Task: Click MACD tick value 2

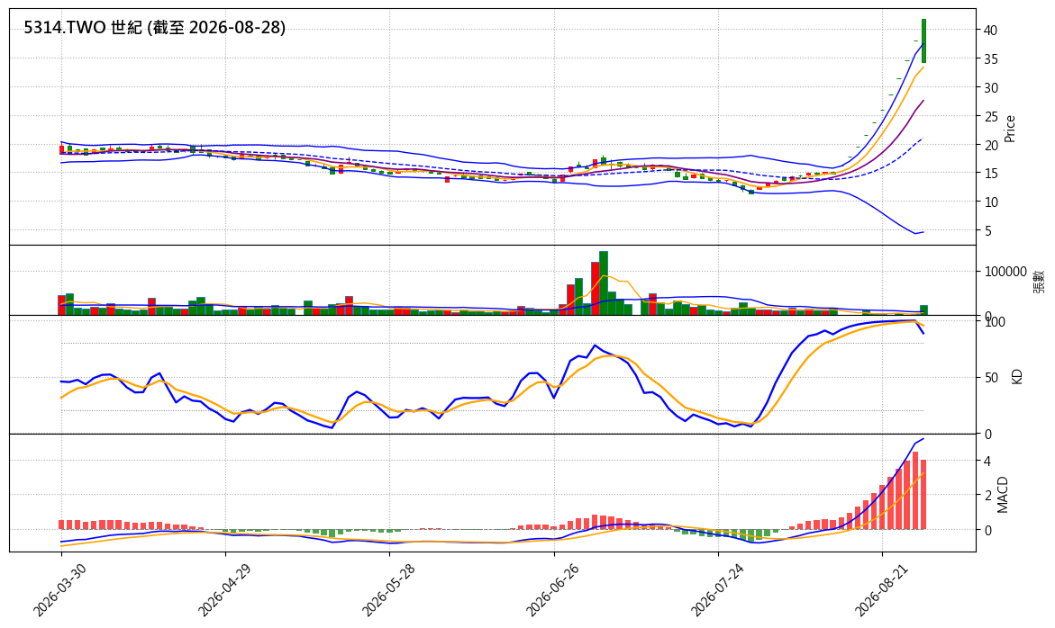Action: click(987, 496)
